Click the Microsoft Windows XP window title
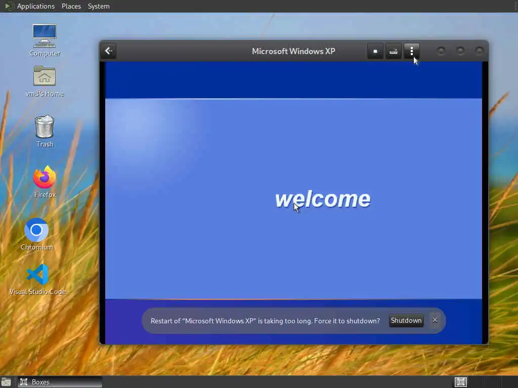 [293, 51]
